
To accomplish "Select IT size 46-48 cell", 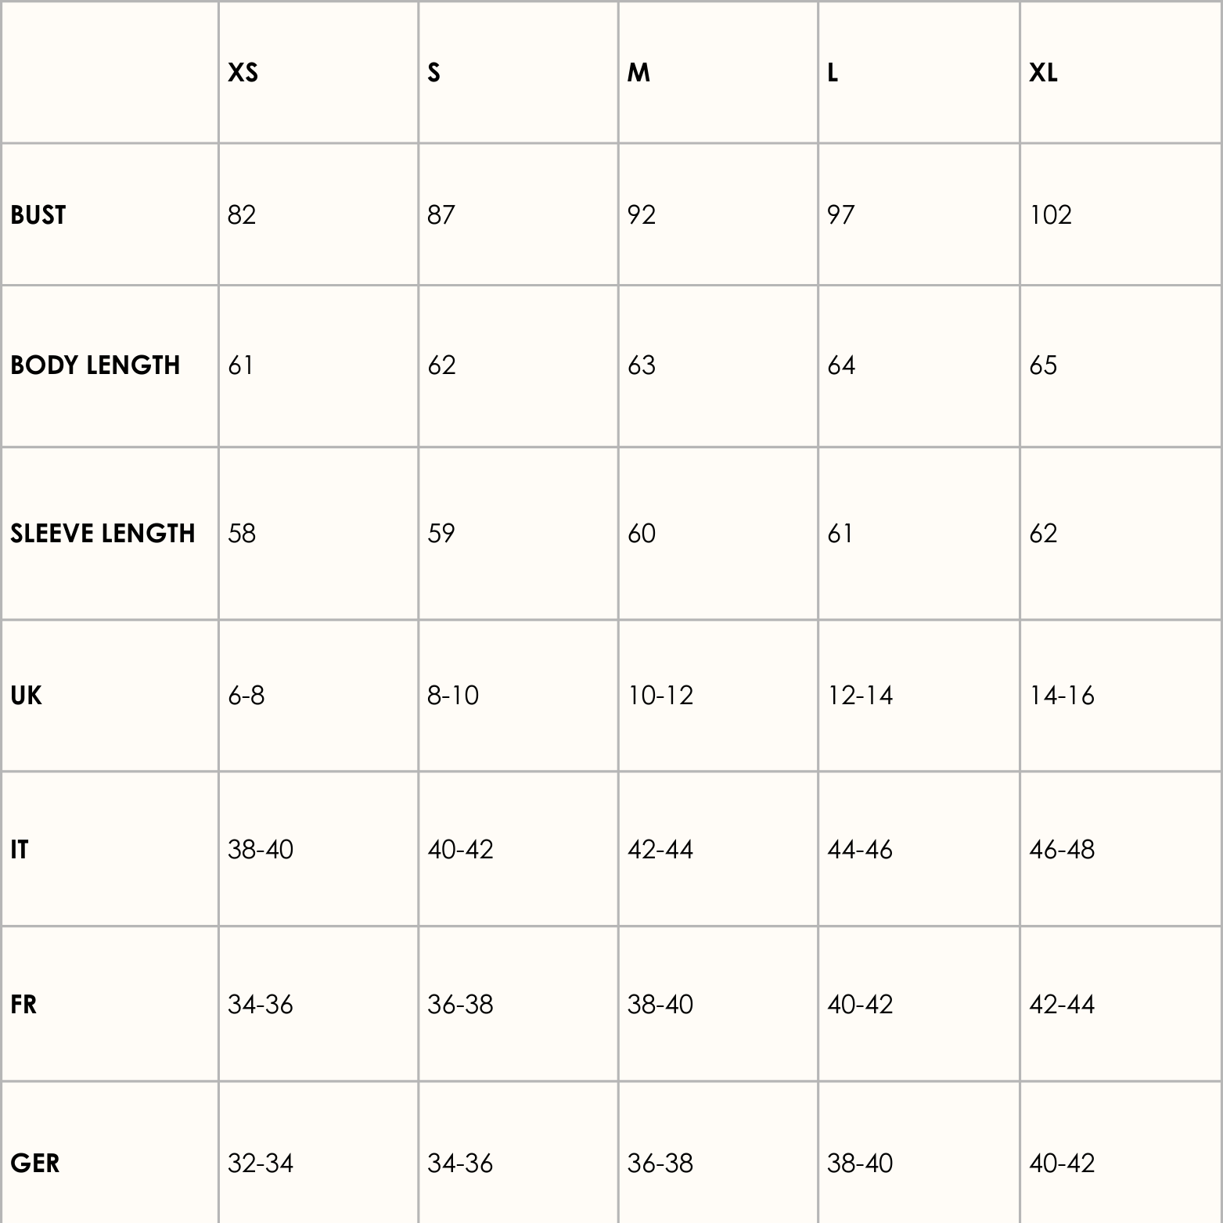I will (x=1062, y=850).
